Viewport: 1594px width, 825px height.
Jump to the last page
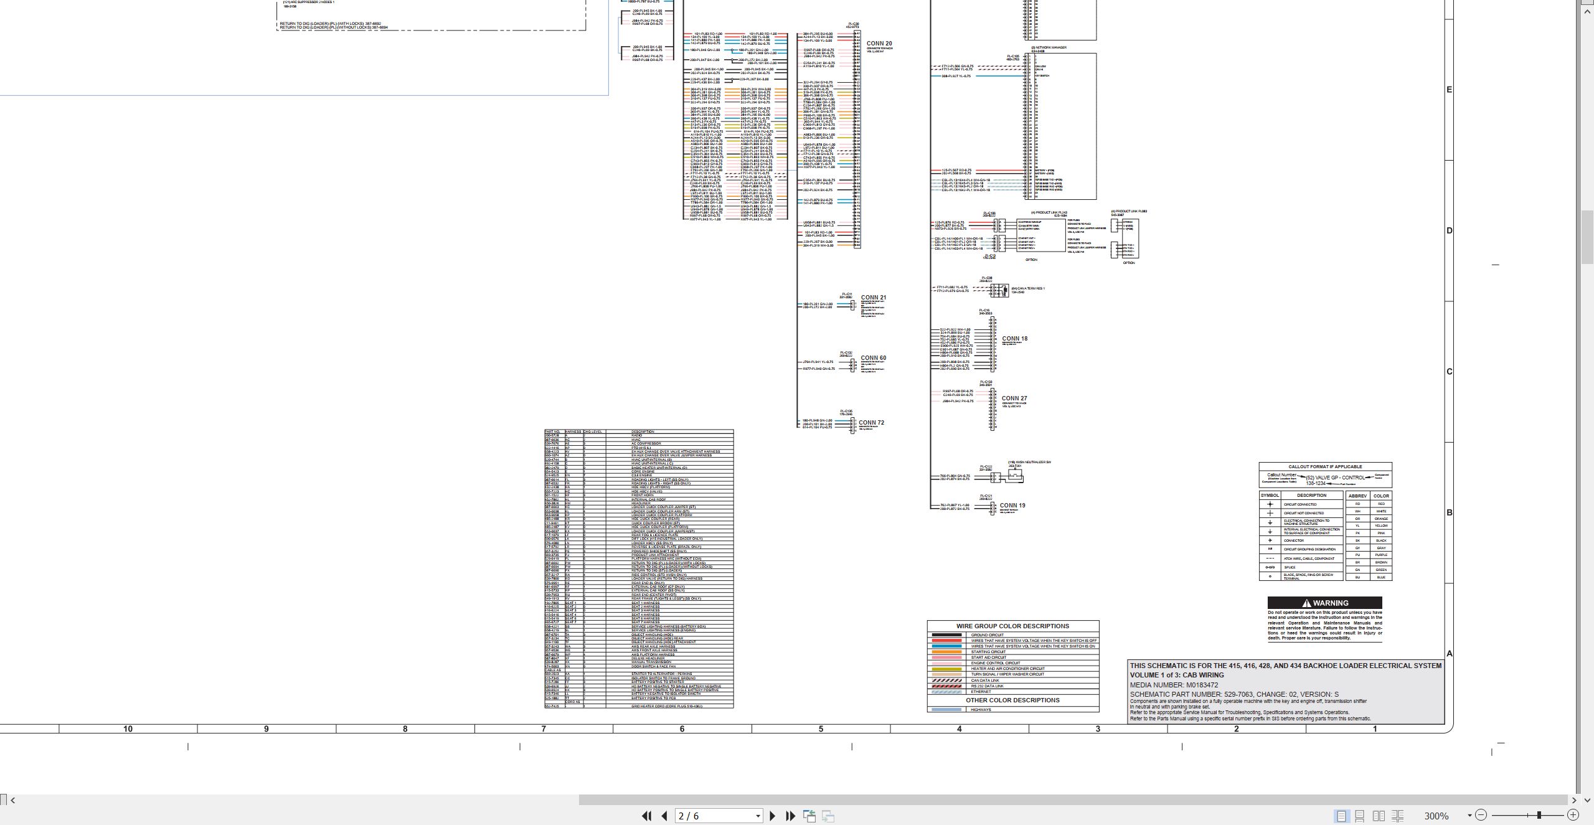pyautogui.click(x=791, y=816)
